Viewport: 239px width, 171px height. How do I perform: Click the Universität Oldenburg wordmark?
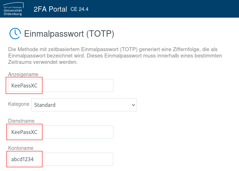pyautogui.click(x=13, y=13)
